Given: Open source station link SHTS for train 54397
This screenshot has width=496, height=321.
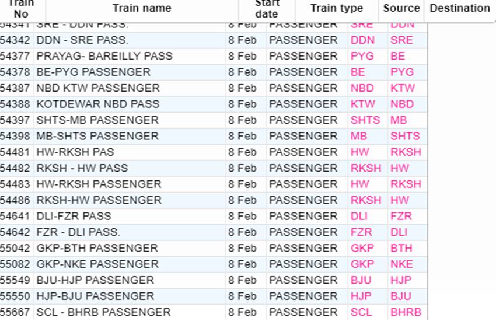Looking at the screenshot, I should tap(365, 120).
